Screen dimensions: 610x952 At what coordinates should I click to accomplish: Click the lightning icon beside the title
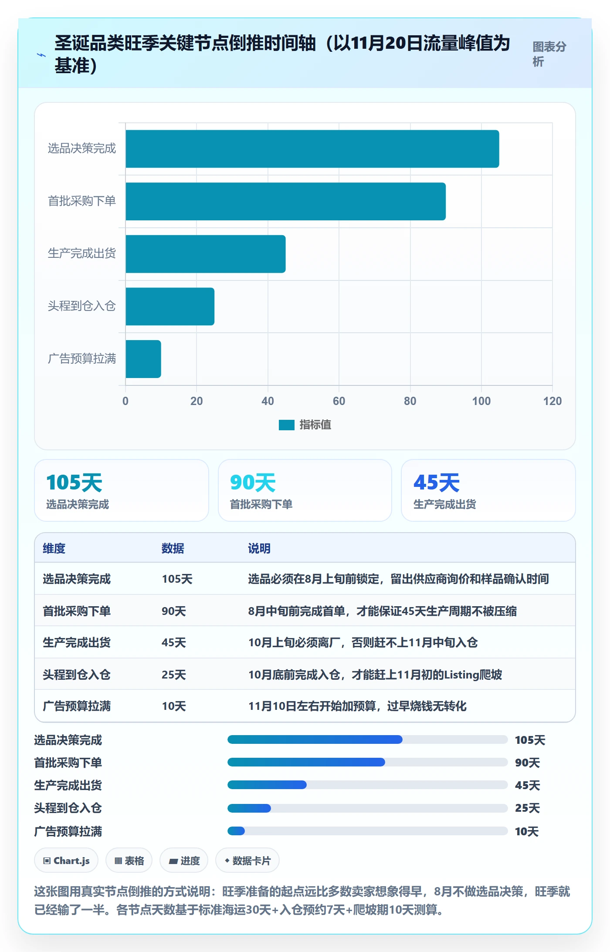click(41, 55)
